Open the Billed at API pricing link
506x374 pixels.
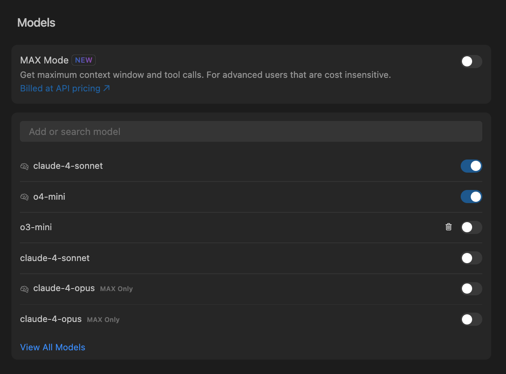tap(65, 88)
